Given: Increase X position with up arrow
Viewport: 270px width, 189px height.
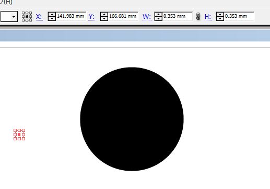Looking at the screenshot, I should pyautogui.click(x=52, y=14).
